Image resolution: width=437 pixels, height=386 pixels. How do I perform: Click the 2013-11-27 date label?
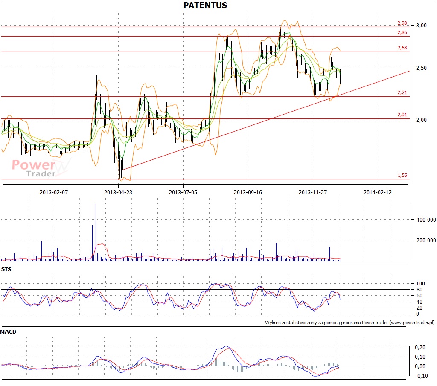313,192
